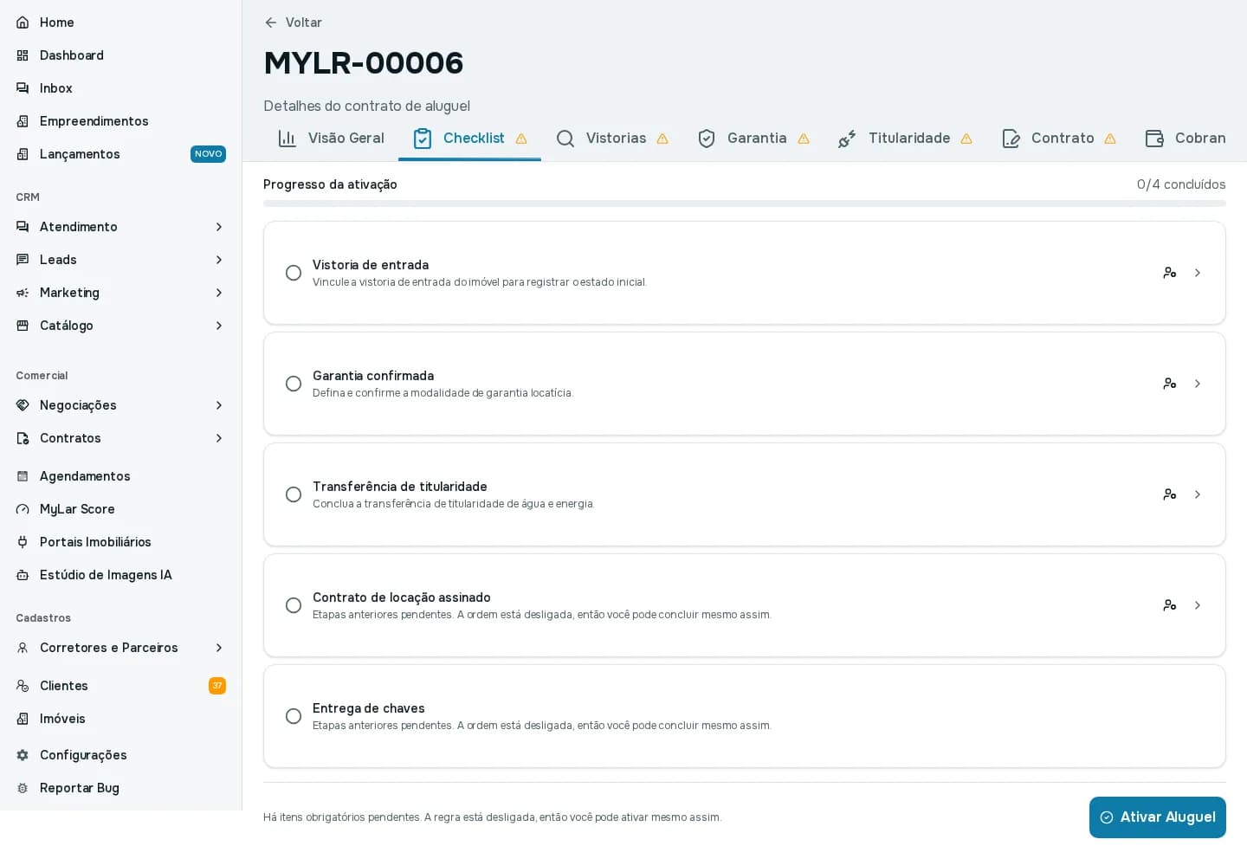Image resolution: width=1247 pixels, height=859 pixels.
Task: Click the Portais Imobiliários plug icon
Action: 23,542
